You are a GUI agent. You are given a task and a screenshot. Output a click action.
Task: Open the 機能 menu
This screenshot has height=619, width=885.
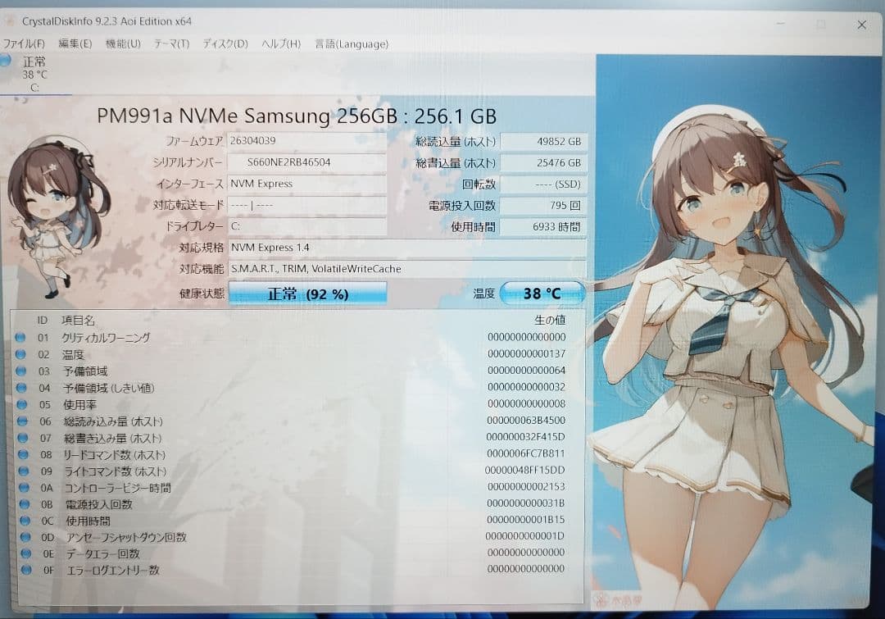(121, 44)
